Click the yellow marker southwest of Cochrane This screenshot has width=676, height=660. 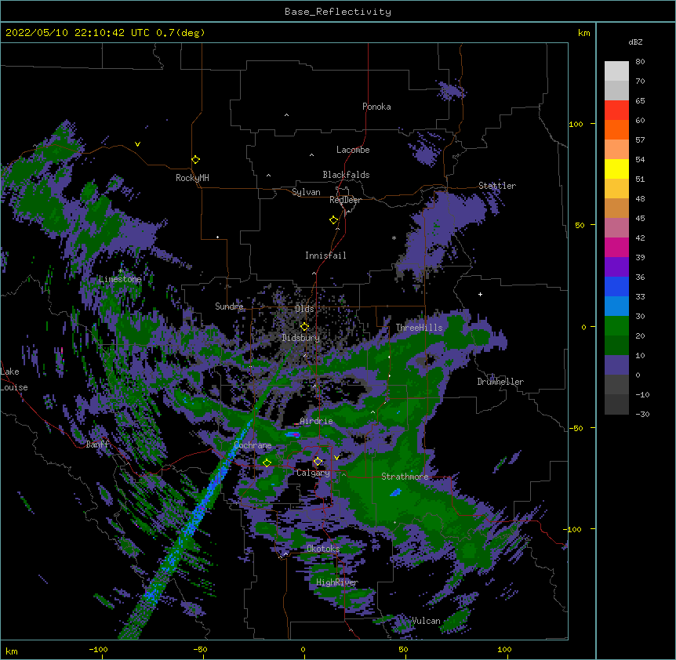pyautogui.click(x=267, y=462)
